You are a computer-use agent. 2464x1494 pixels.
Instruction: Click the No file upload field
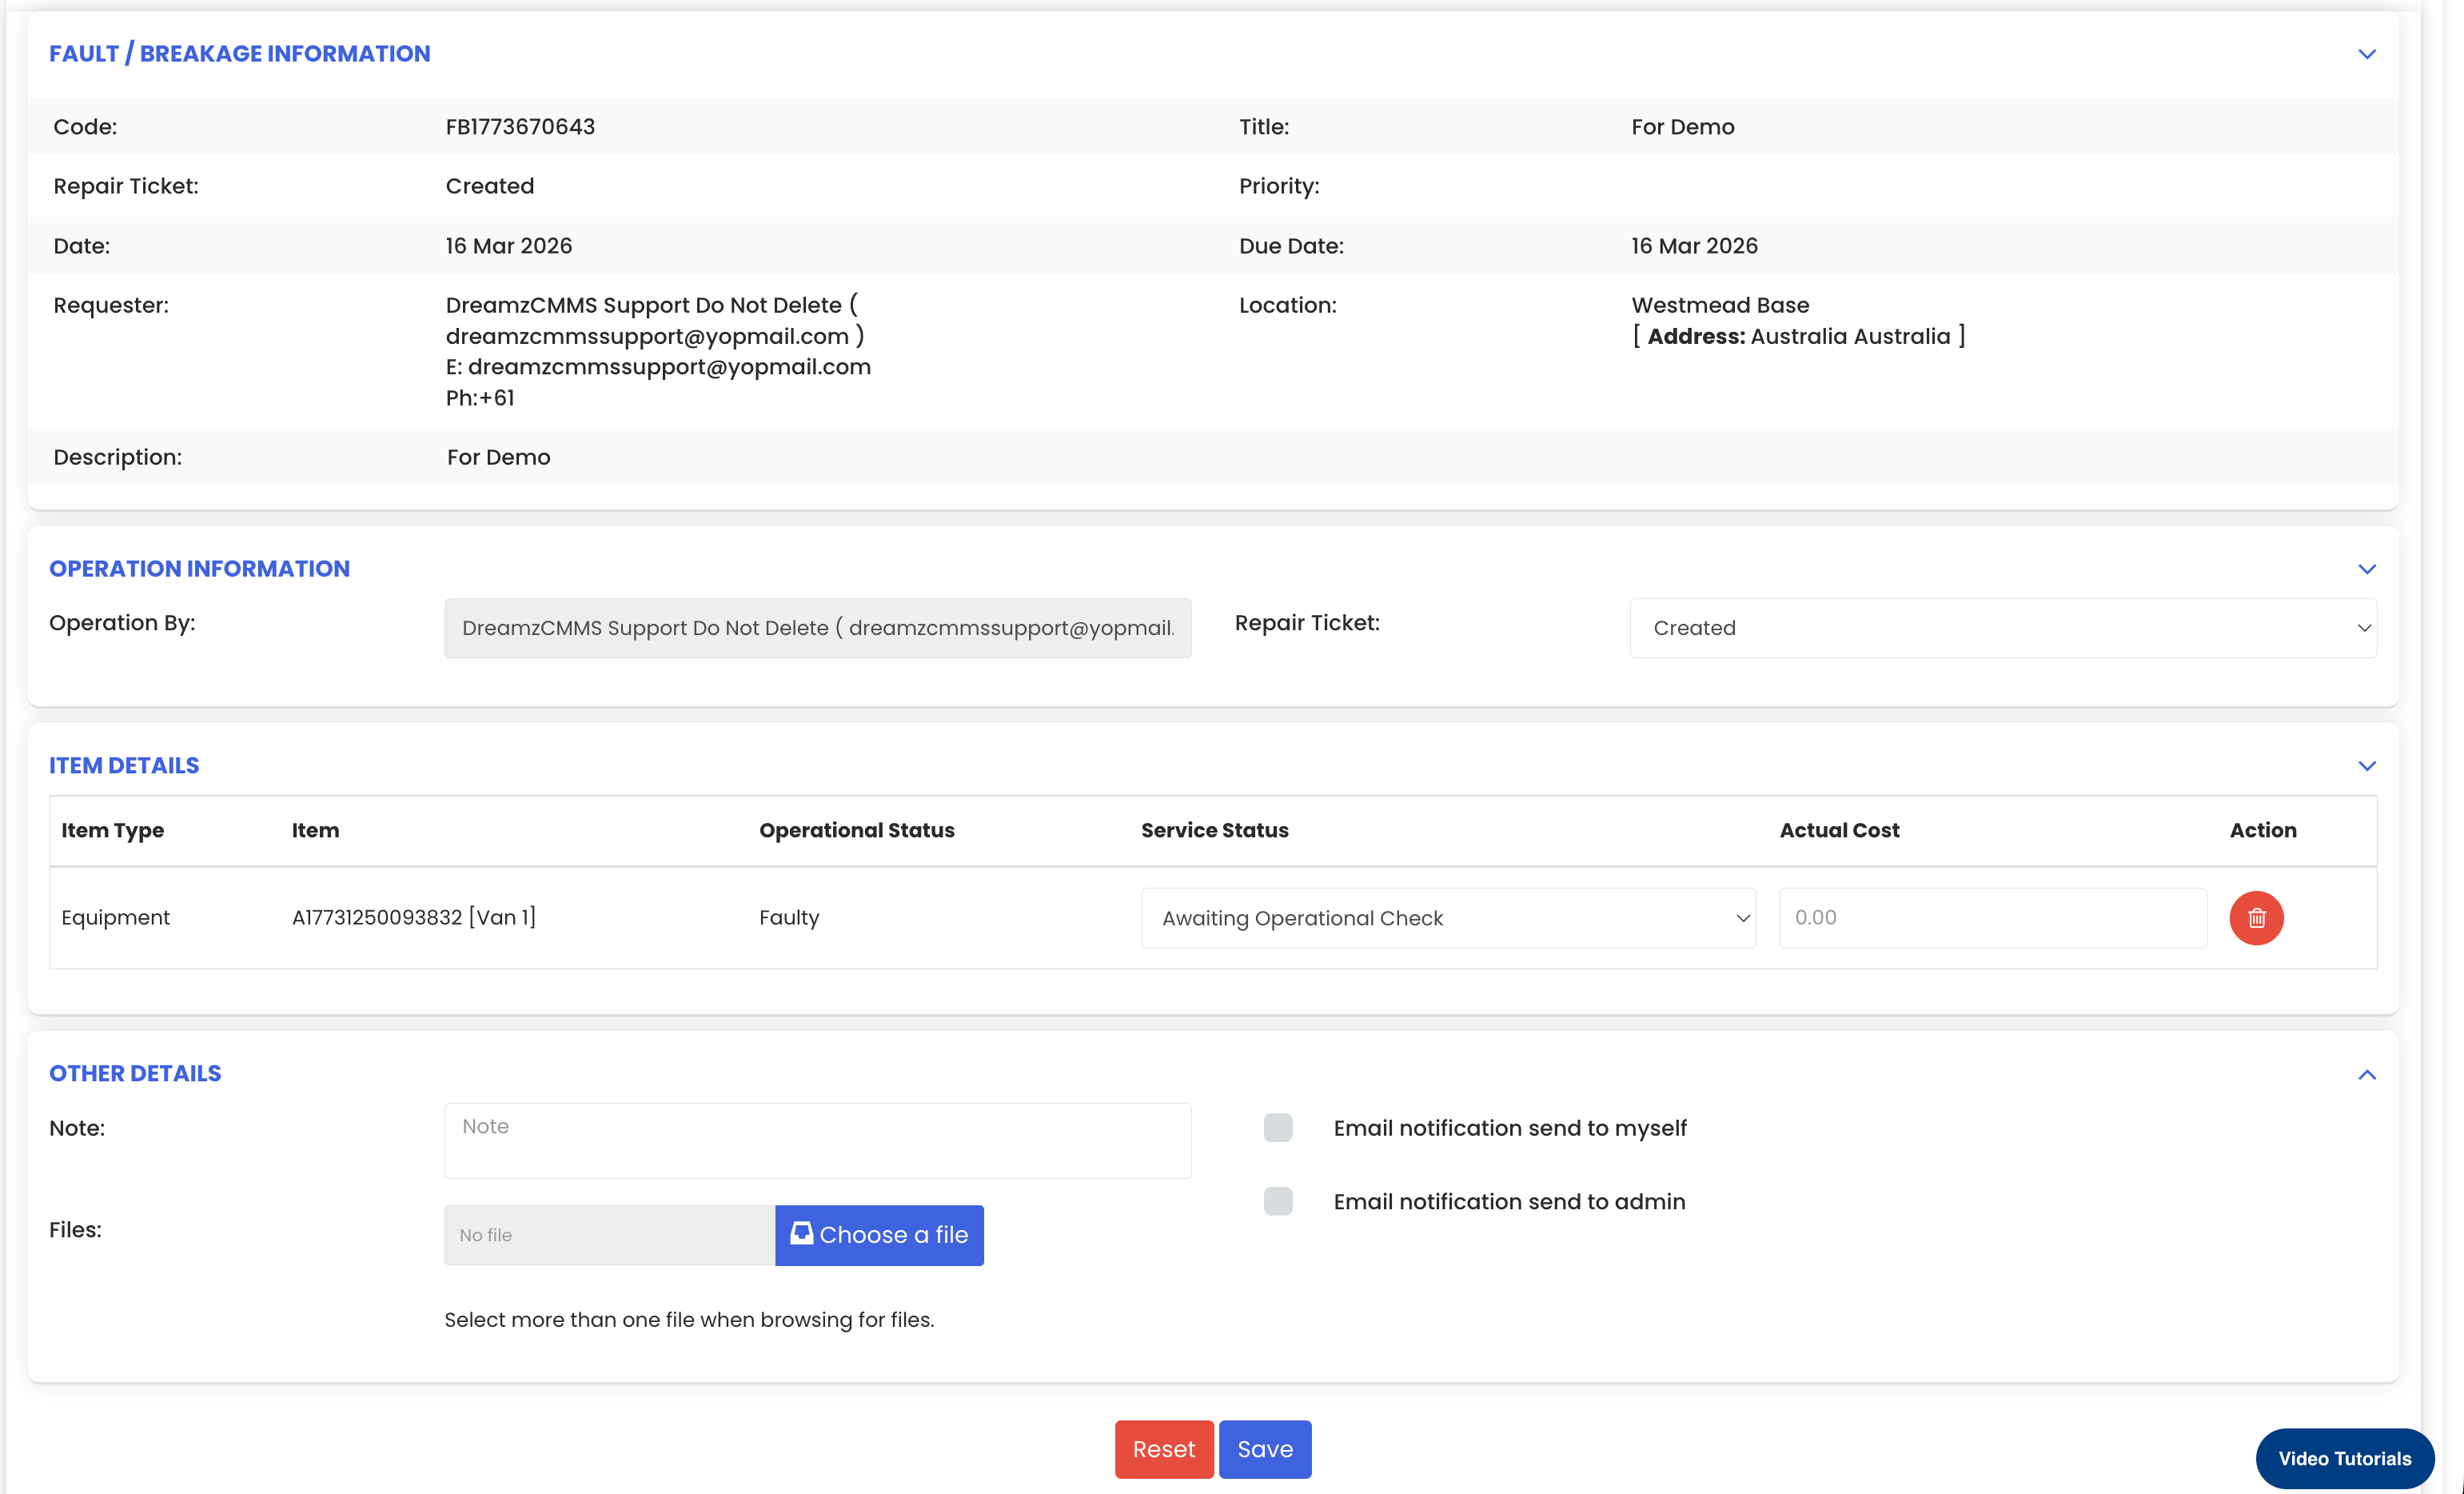[608, 1235]
